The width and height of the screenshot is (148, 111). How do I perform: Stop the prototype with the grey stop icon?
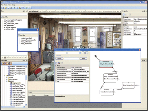30,8
